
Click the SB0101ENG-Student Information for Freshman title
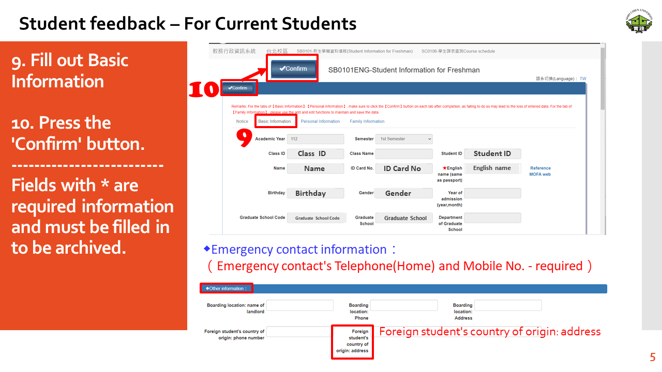click(404, 70)
